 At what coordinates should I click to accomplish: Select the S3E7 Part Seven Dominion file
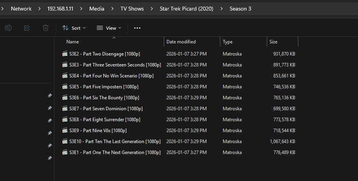(x=106, y=109)
